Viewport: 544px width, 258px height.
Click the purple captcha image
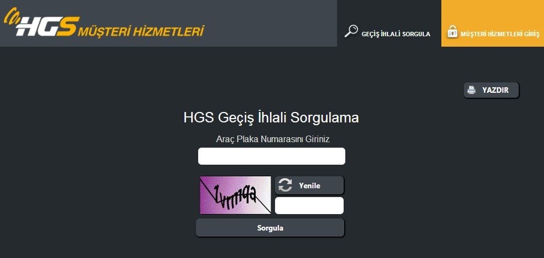click(x=235, y=195)
